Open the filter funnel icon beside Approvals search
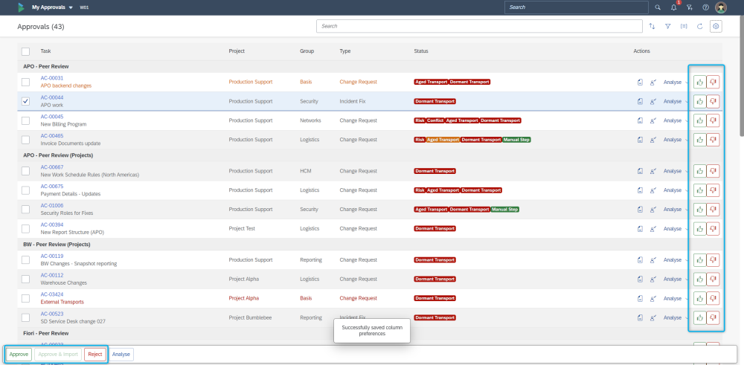 (x=667, y=27)
